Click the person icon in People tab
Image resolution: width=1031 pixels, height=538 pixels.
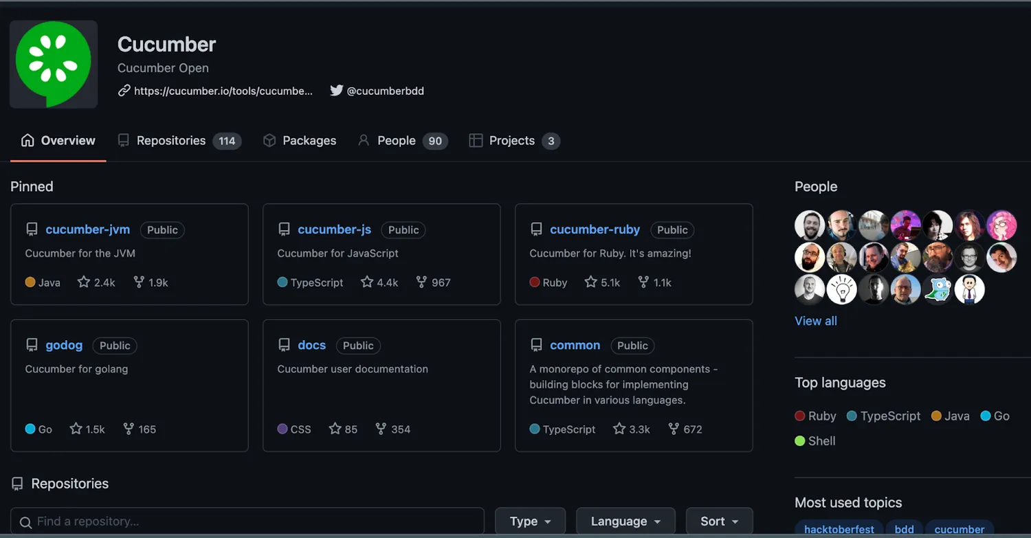[364, 141]
